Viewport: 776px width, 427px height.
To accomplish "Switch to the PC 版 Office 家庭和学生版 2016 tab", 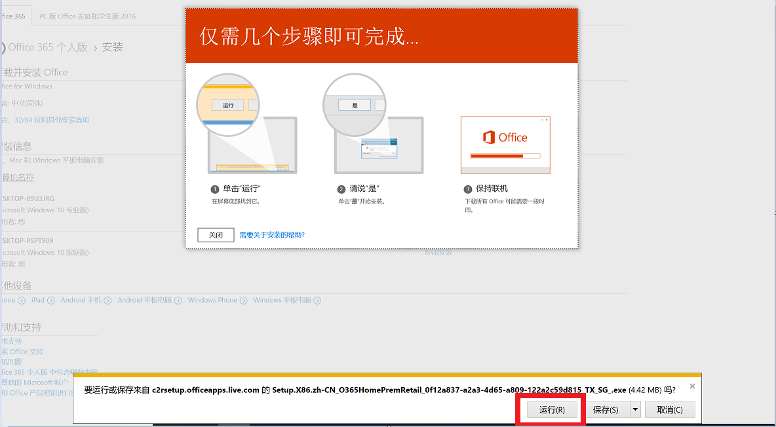I will pyautogui.click(x=87, y=16).
